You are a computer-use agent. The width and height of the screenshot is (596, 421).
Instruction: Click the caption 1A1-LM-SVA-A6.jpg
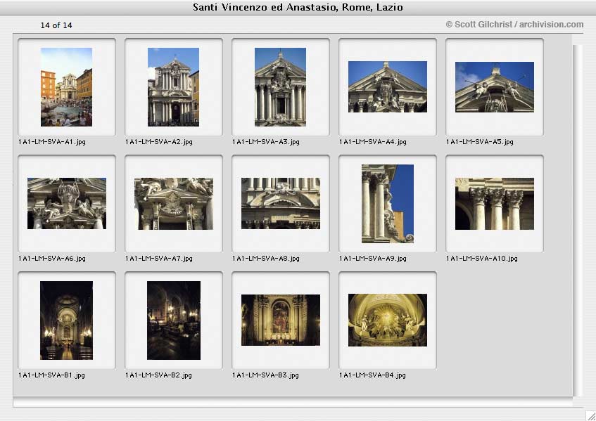pos(52,259)
